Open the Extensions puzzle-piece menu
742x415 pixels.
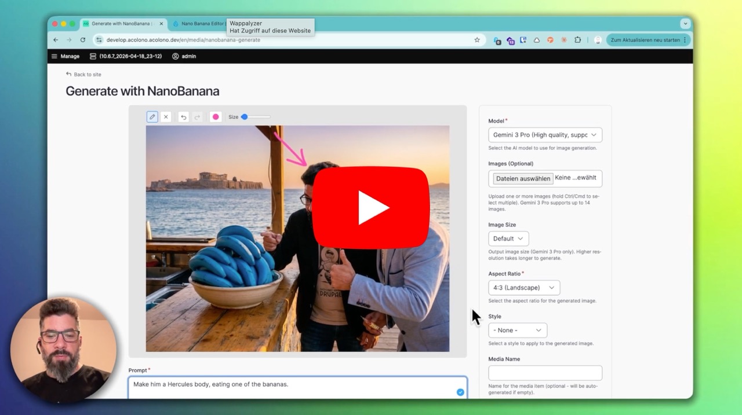(577, 40)
